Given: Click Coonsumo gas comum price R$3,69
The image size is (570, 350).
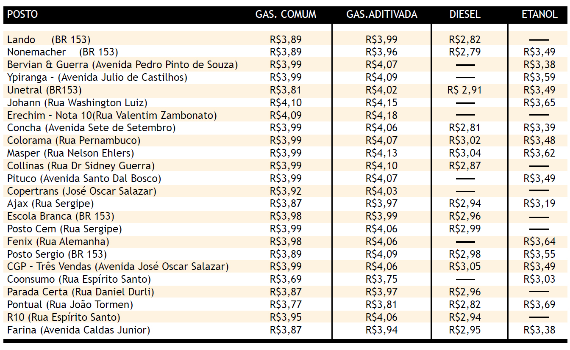Looking at the screenshot, I should (x=286, y=279).
